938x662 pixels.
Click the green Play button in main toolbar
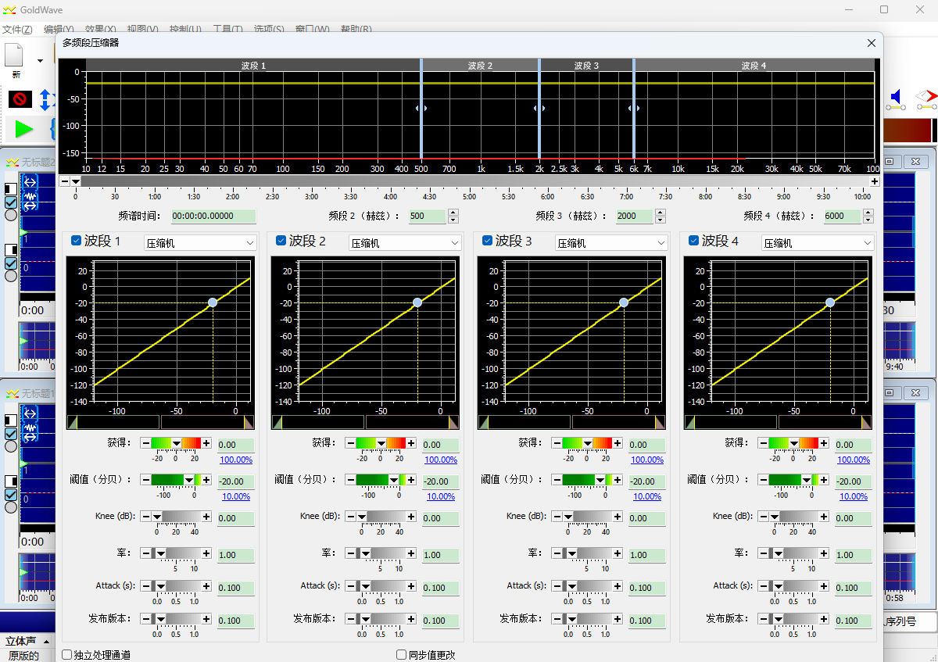24,129
